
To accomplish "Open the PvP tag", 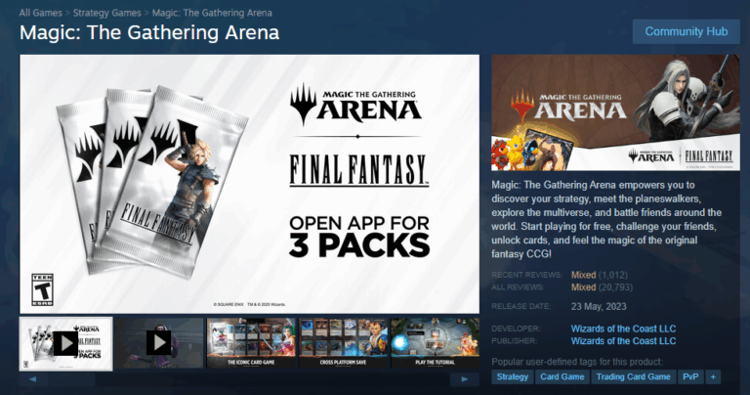I will (690, 377).
